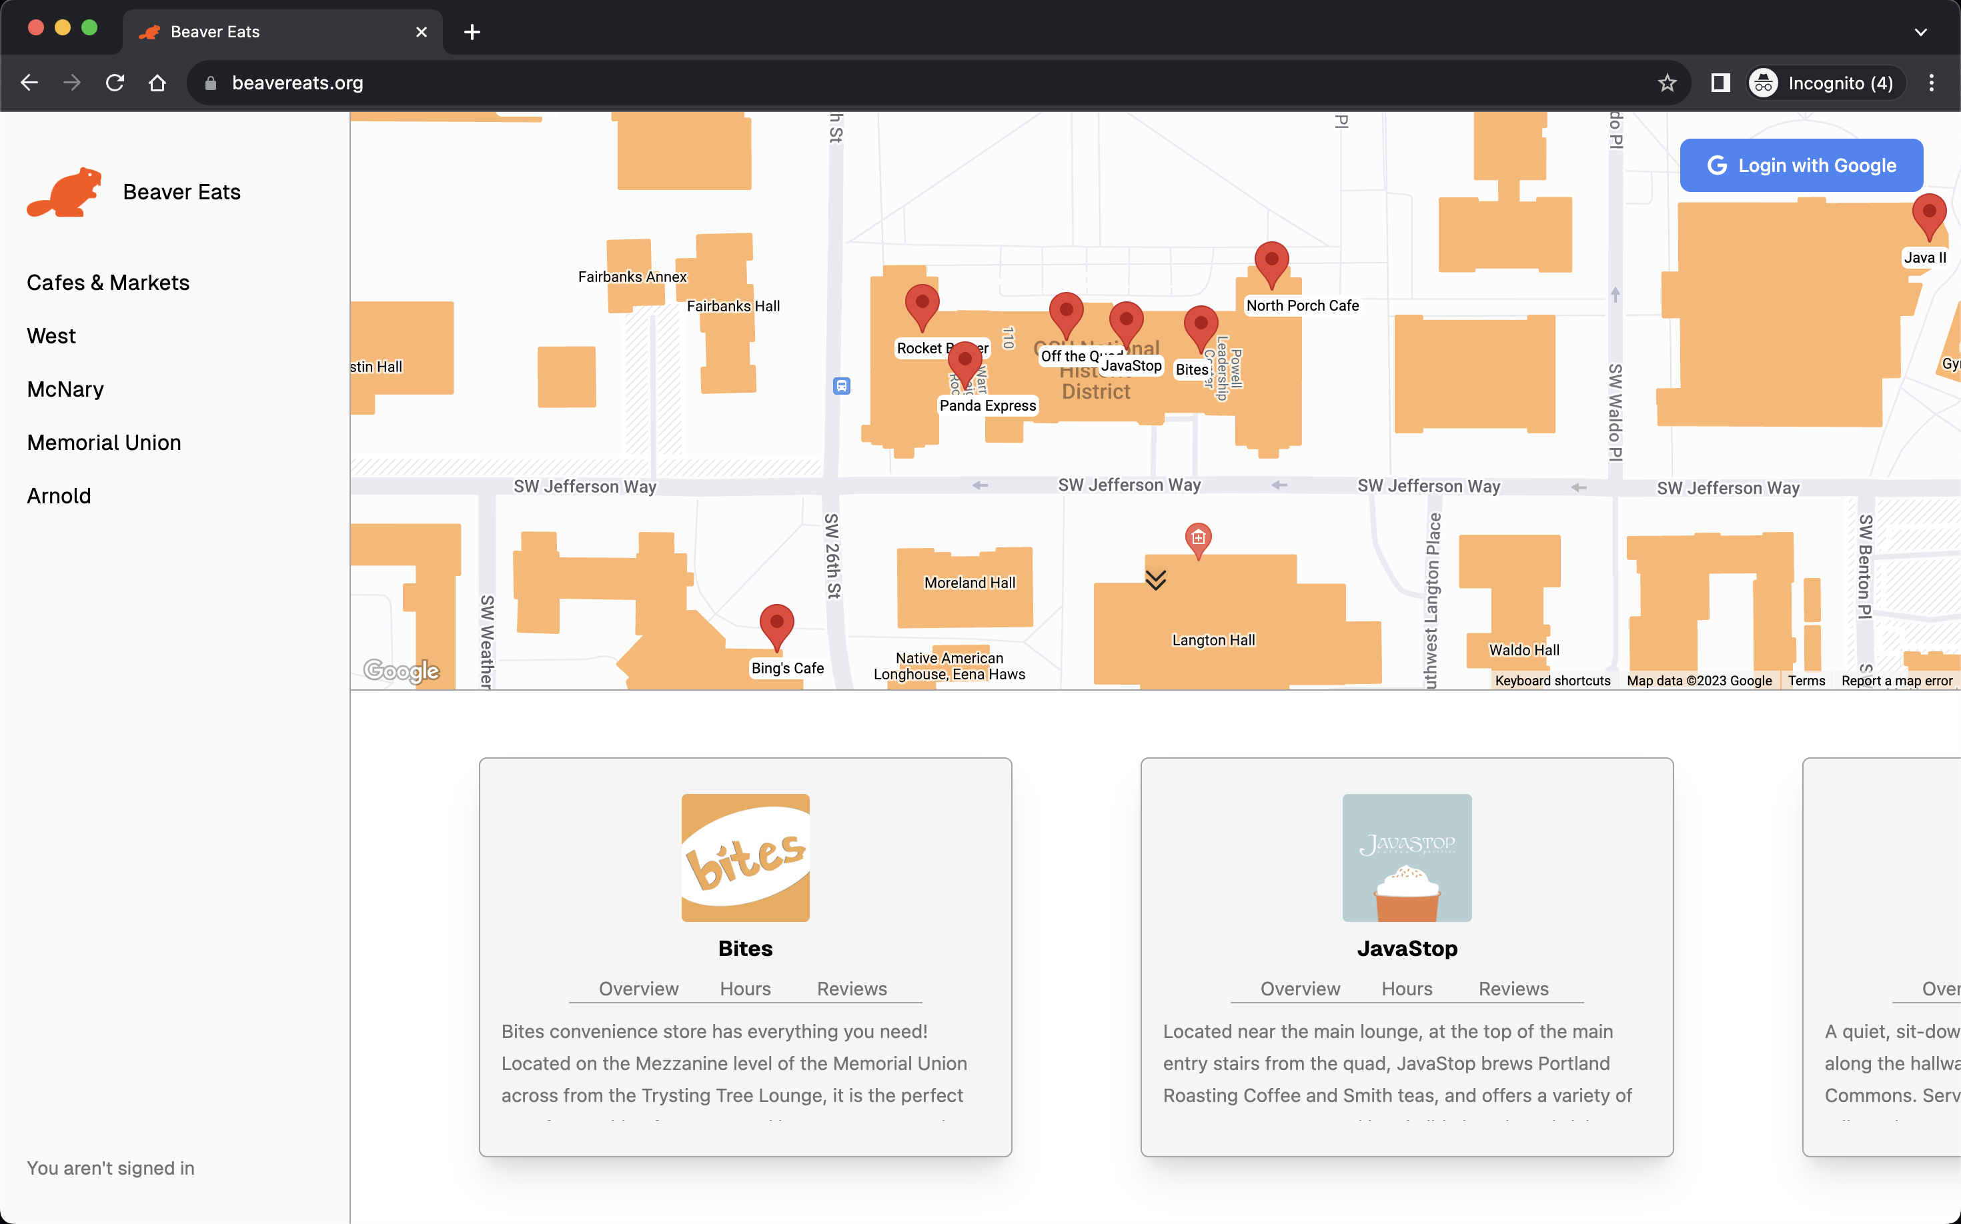Click the Bites logo thumbnail

point(744,857)
